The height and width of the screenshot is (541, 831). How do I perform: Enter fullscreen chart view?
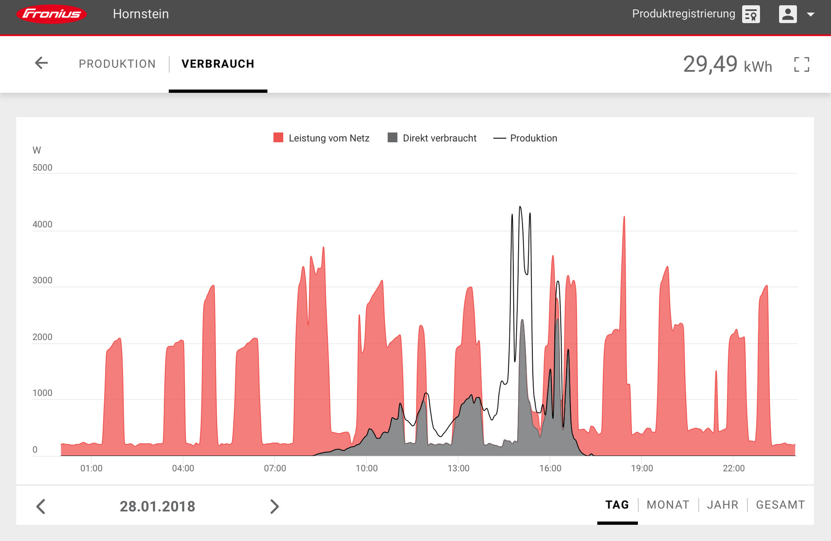point(801,64)
